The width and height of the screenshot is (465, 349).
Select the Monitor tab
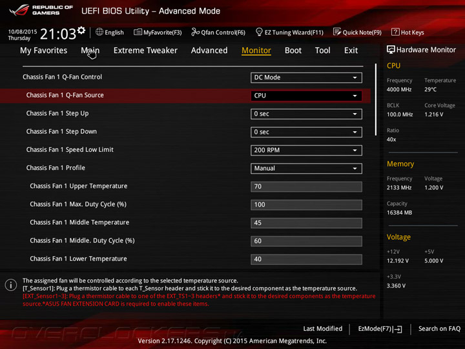tap(256, 50)
